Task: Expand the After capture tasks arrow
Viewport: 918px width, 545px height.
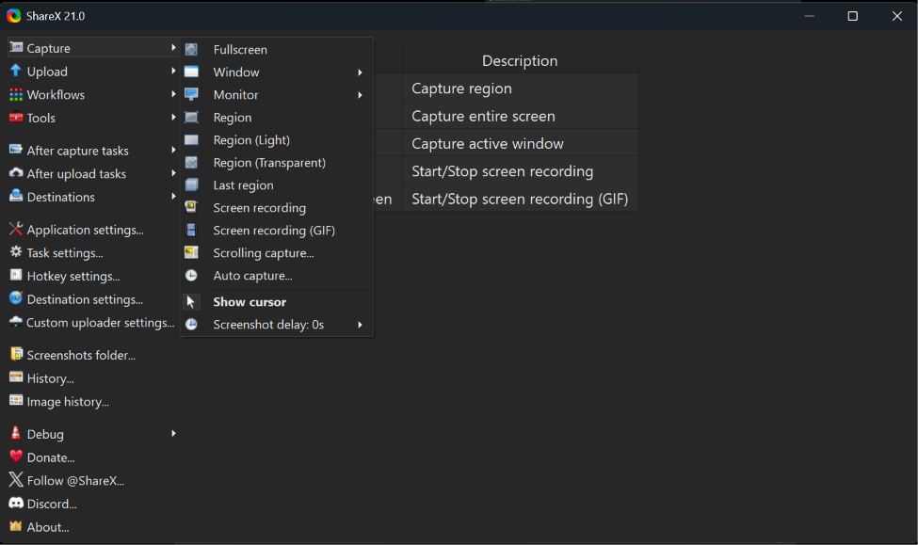Action: 173,150
